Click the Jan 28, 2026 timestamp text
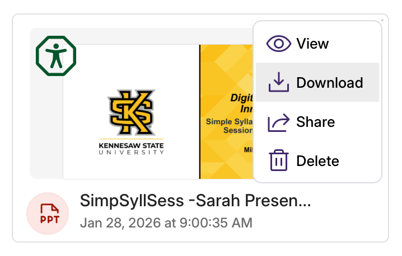The height and width of the screenshot is (256, 402). tap(166, 222)
